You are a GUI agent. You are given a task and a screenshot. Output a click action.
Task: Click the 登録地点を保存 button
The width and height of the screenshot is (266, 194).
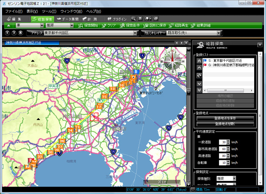225,118
